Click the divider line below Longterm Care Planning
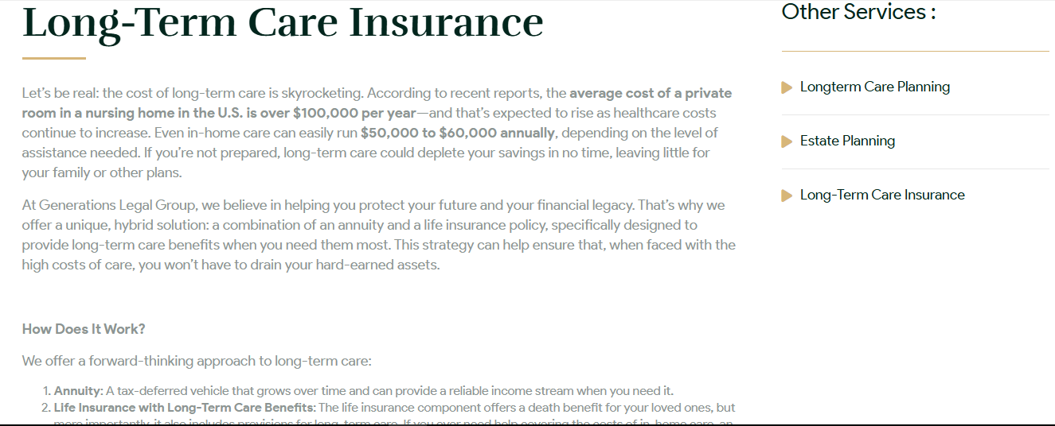This screenshot has width=1055, height=426. click(915, 114)
